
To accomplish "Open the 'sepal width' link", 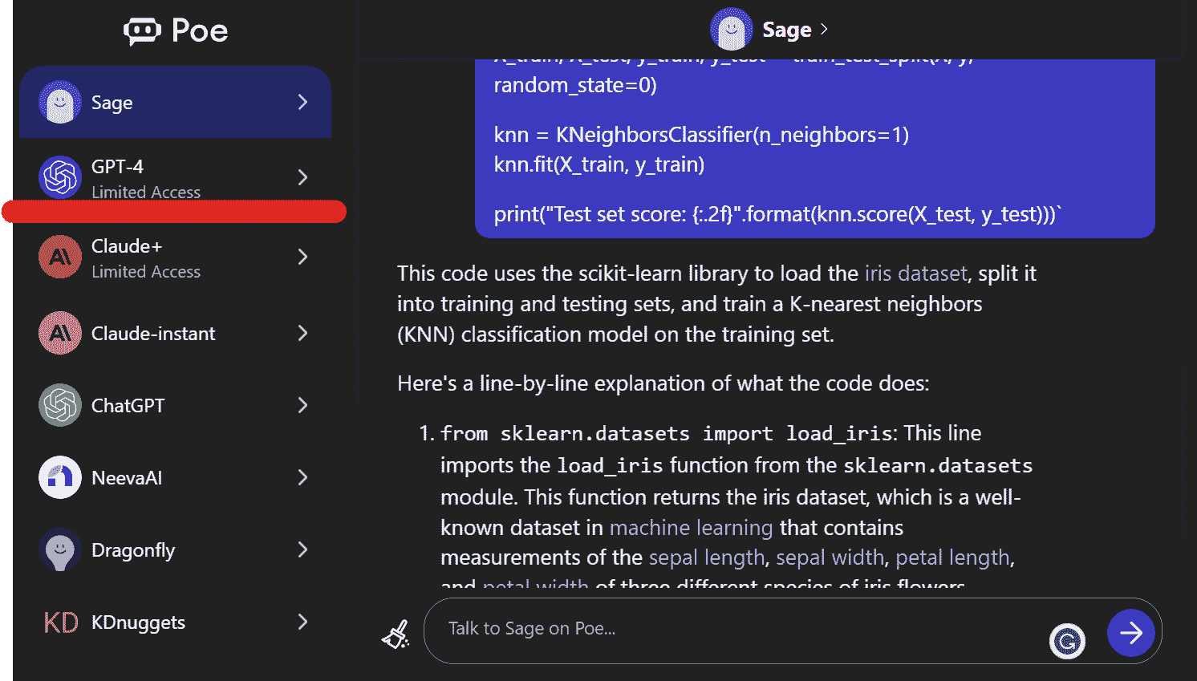I will point(830,557).
